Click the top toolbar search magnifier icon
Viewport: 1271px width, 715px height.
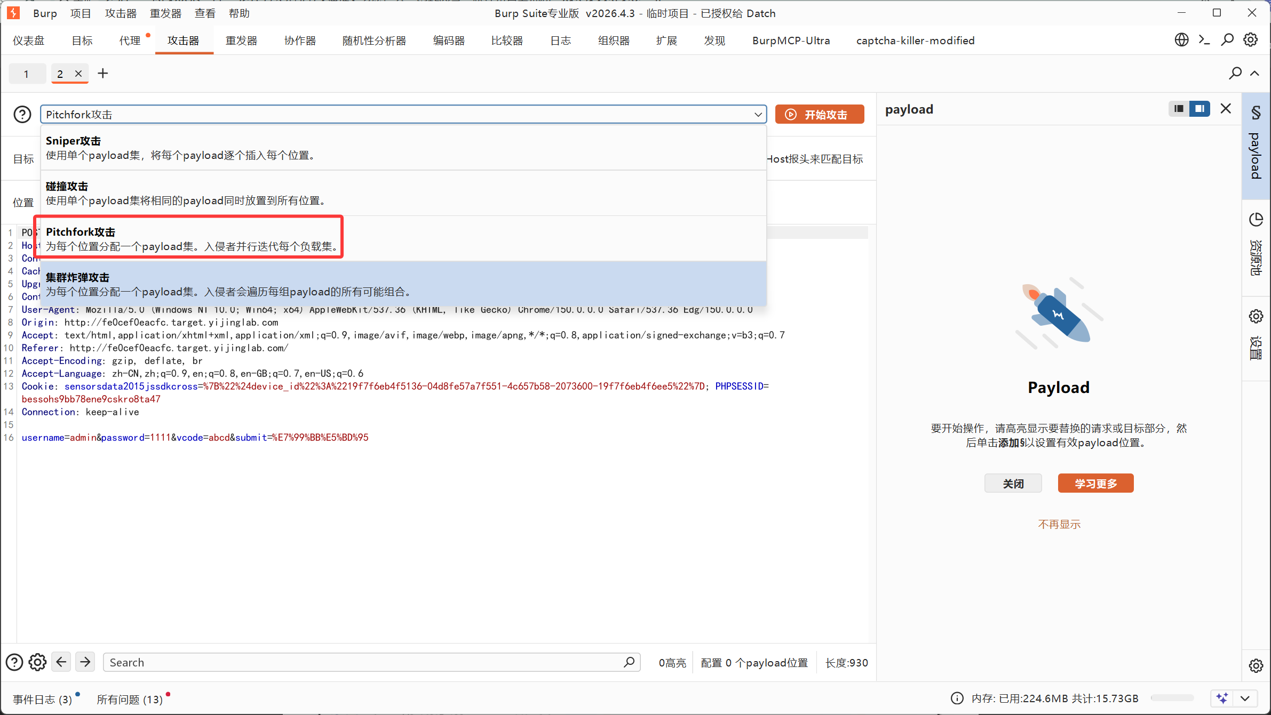pyautogui.click(x=1227, y=40)
